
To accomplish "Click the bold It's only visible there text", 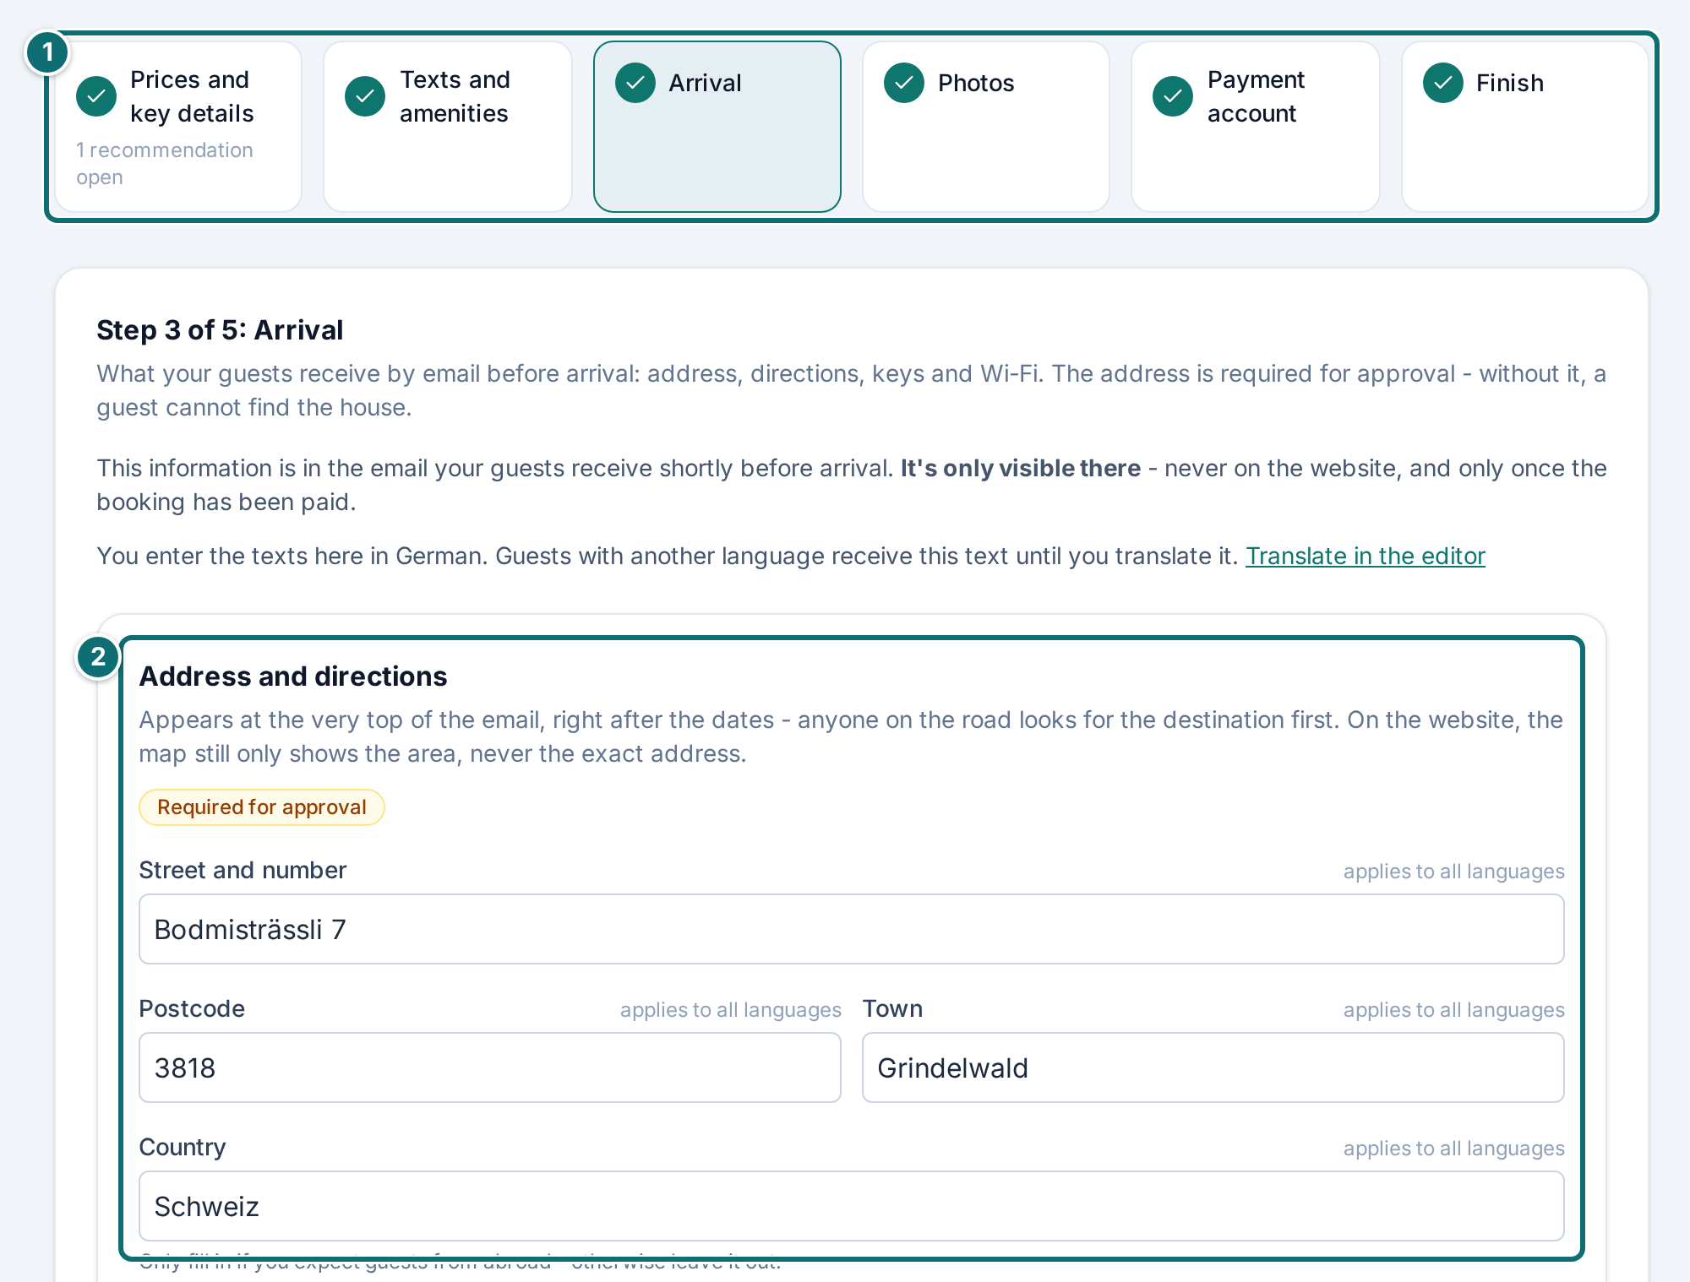I will [1021, 468].
